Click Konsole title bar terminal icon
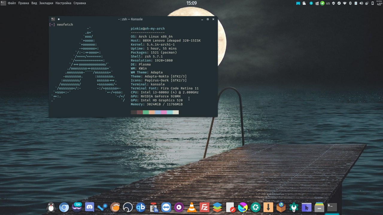This screenshot has width=383, height=215. tap(53, 19)
